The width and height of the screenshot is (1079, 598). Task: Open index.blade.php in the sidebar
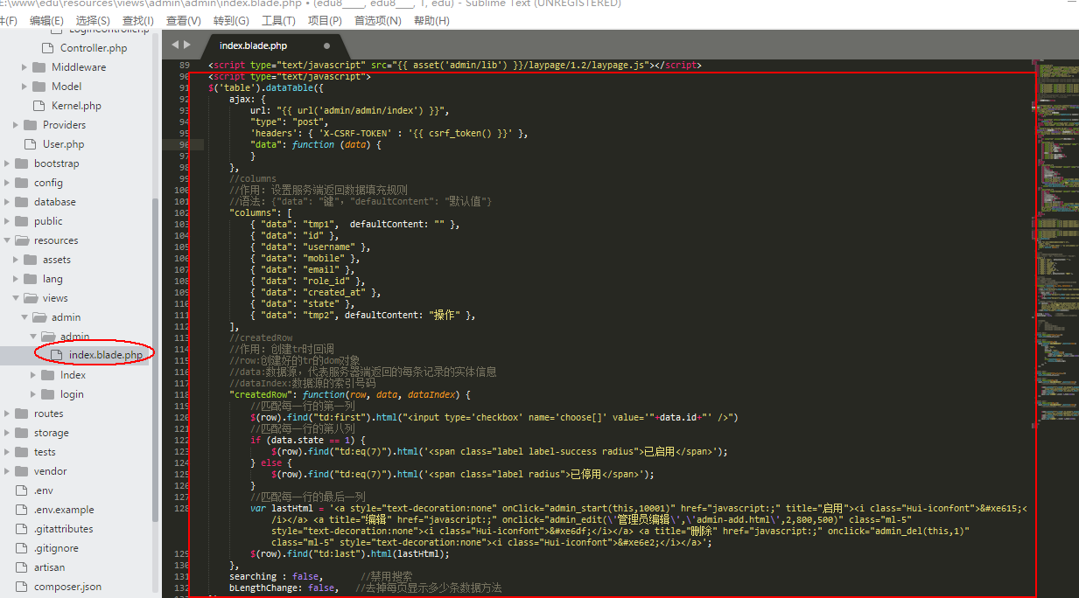(105, 355)
